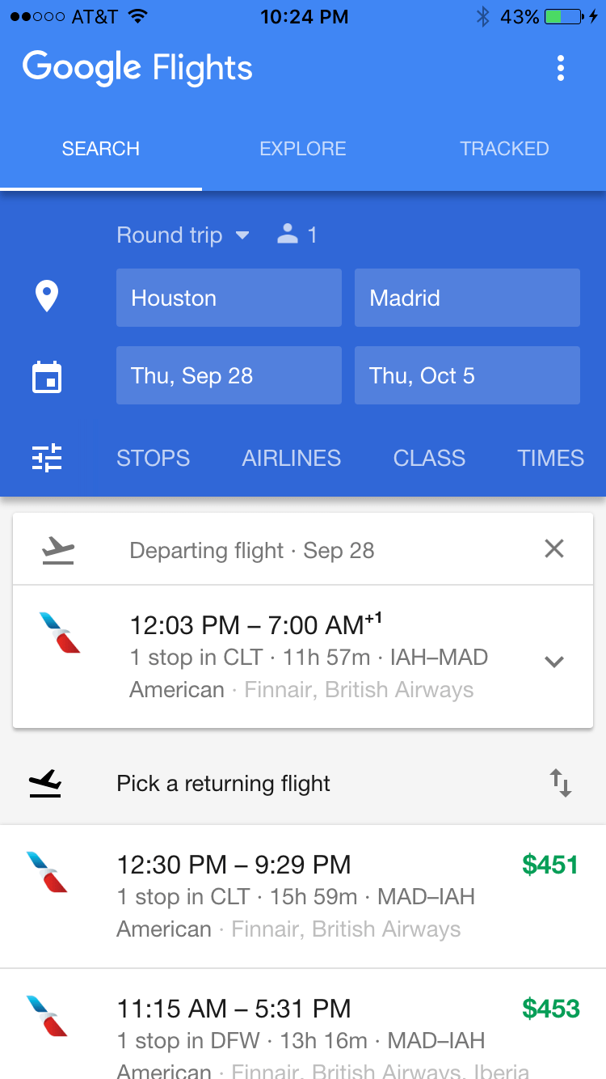Tap the calendar icon
The height and width of the screenshot is (1079, 606).
tap(47, 377)
